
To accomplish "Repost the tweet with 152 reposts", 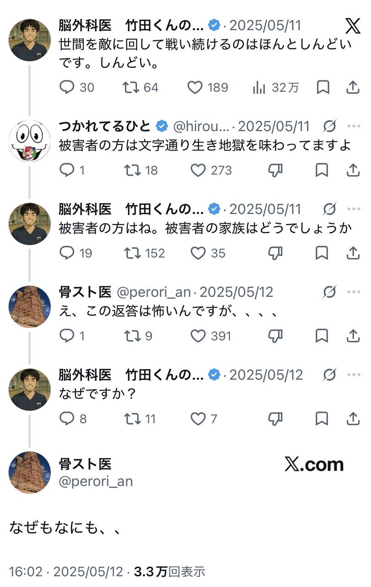I will (144, 253).
